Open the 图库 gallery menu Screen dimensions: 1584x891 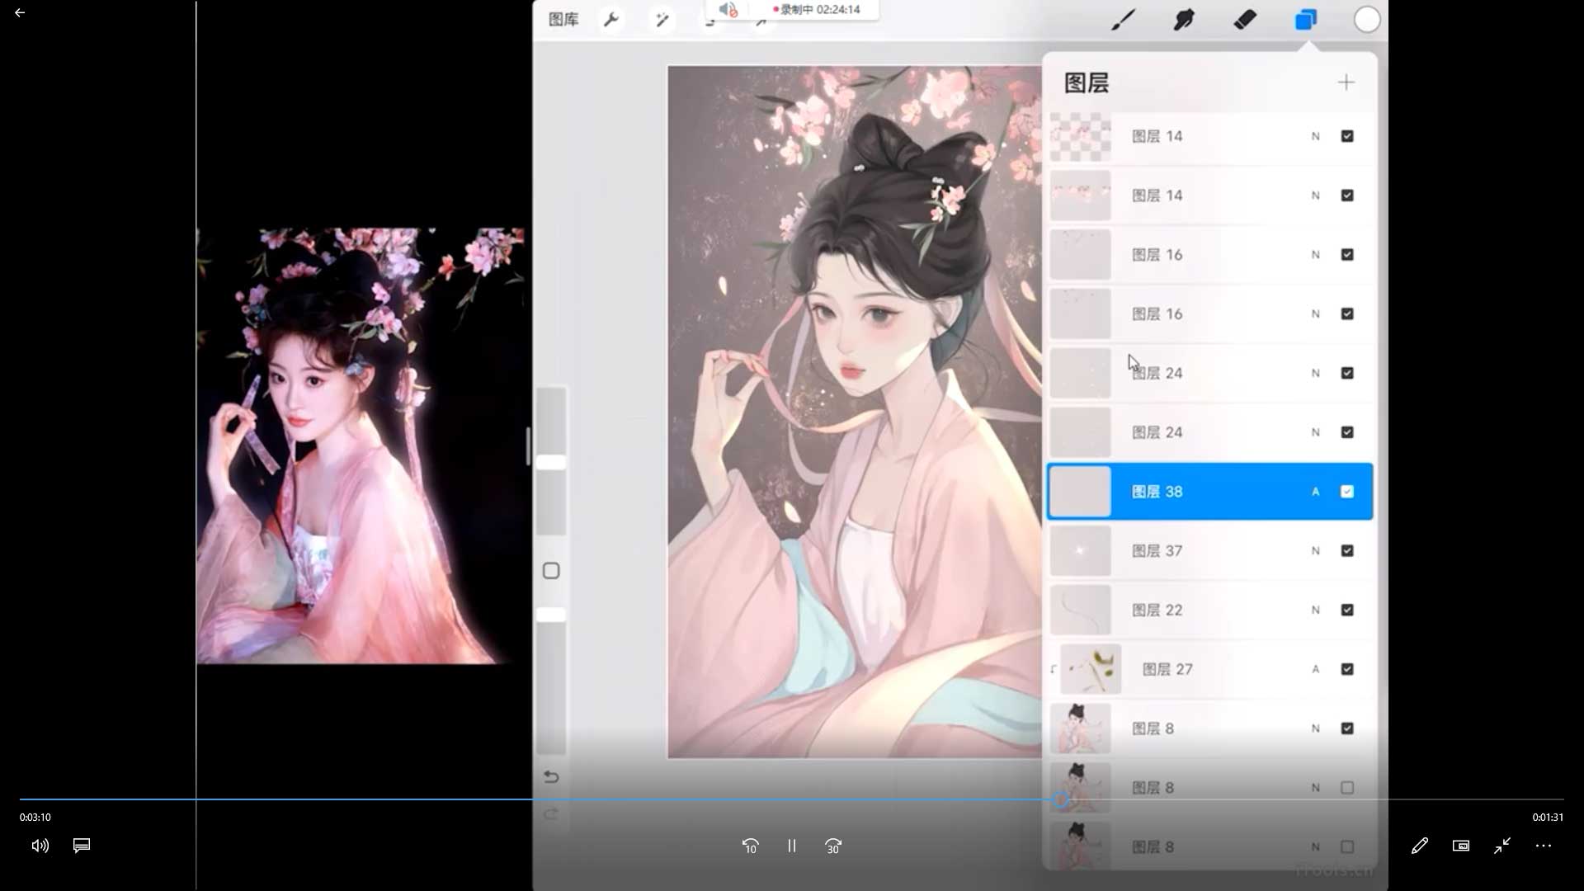(x=563, y=20)
